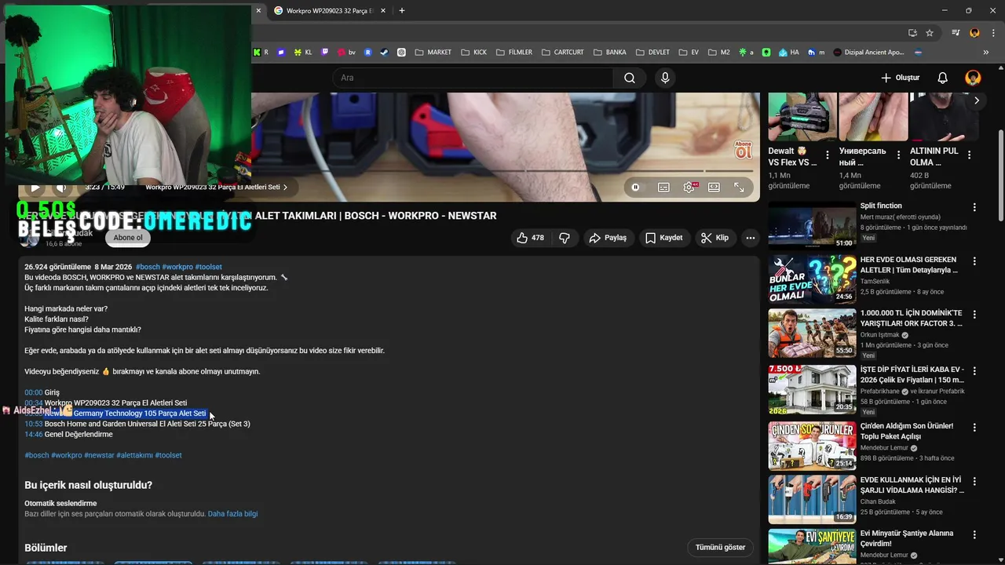The image size is (1005, 565).
Task: Jump to 10:53 Bosch timestamp
Action: pyautogui.click(x=33, y=424)
